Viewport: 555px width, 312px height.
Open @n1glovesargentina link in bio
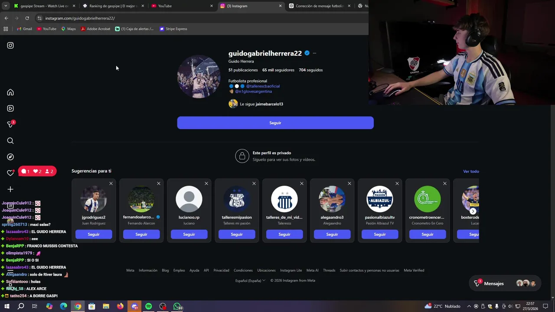coord(253,91)
